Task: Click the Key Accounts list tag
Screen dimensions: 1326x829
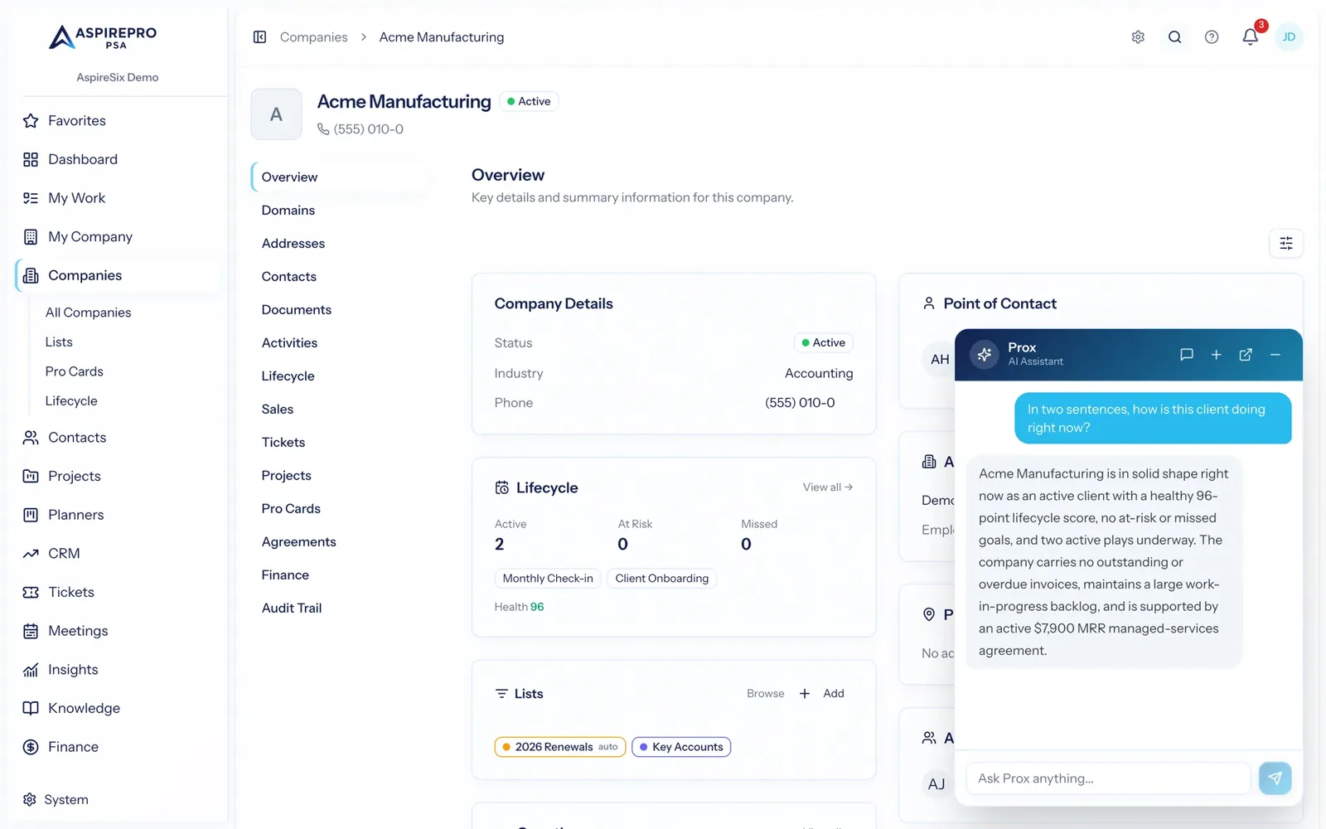Action: click(681, 747)
